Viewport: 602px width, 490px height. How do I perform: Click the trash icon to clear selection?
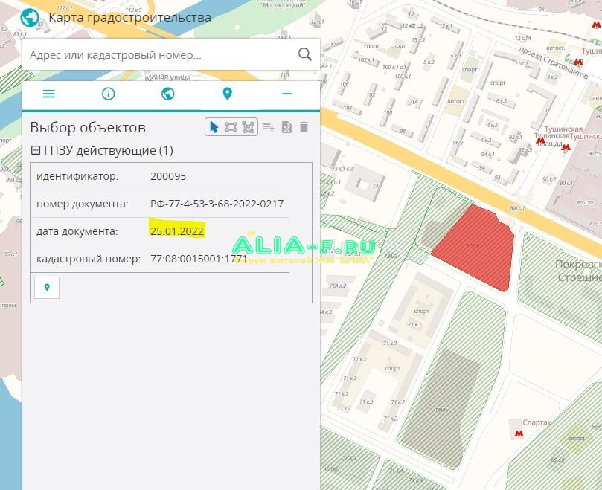point(304,127)
